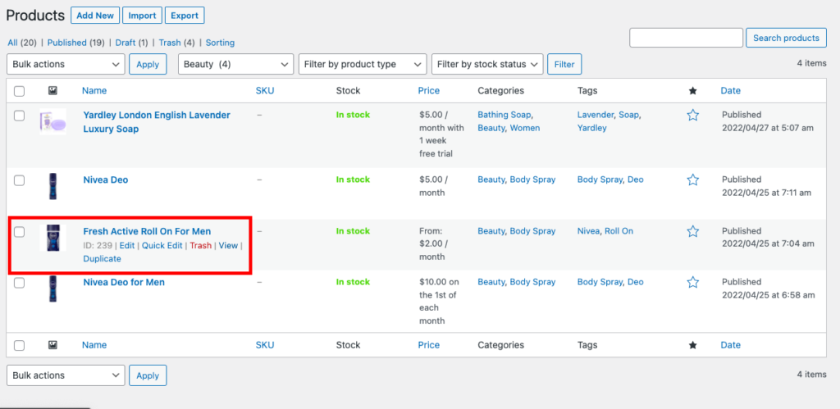Click top Apply button

pyautogui.click(x=148, y=64)
